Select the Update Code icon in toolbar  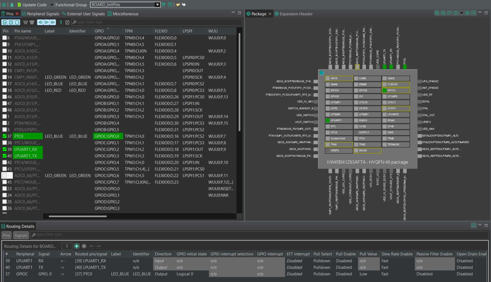pyautogui.click(x=19, y=5)
